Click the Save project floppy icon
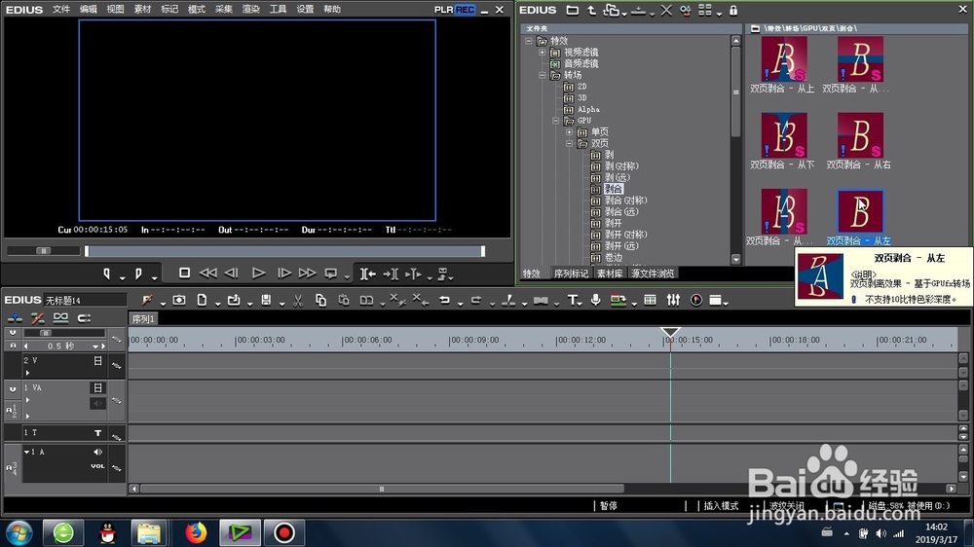The width and height of the screenshot is (974, 547). pyautogui.click(x=266, y=301)
